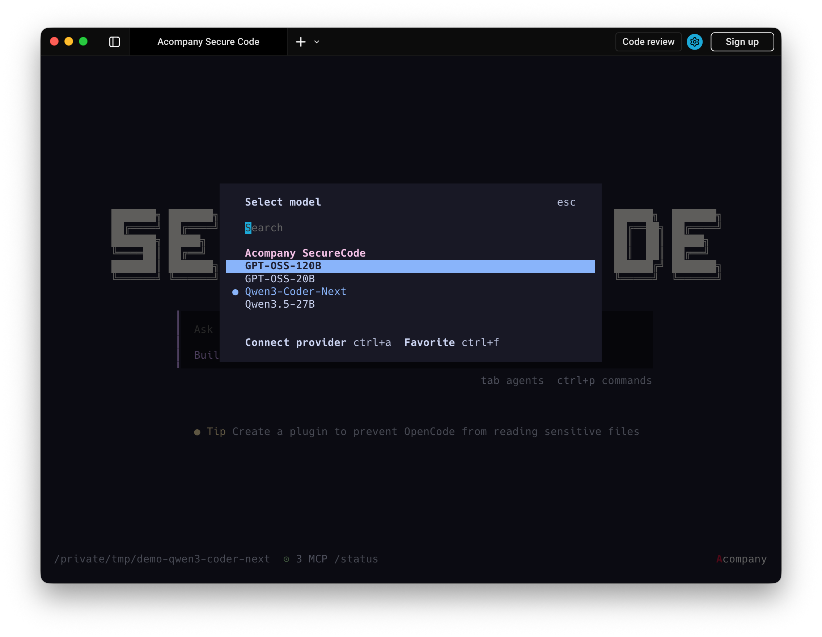Switch to Acompany Secure Code tab

point(208,42)
